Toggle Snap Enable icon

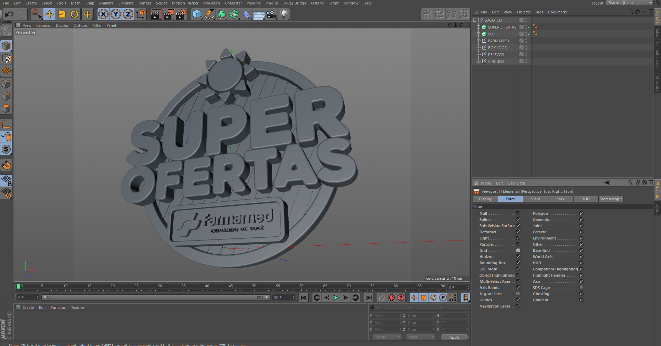point(6,149)
